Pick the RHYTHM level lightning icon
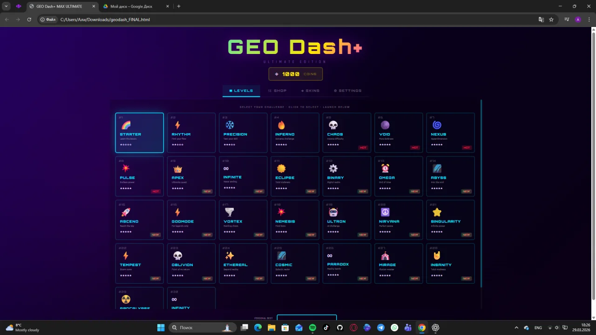The image size is (596, 335). pos(177,125)
